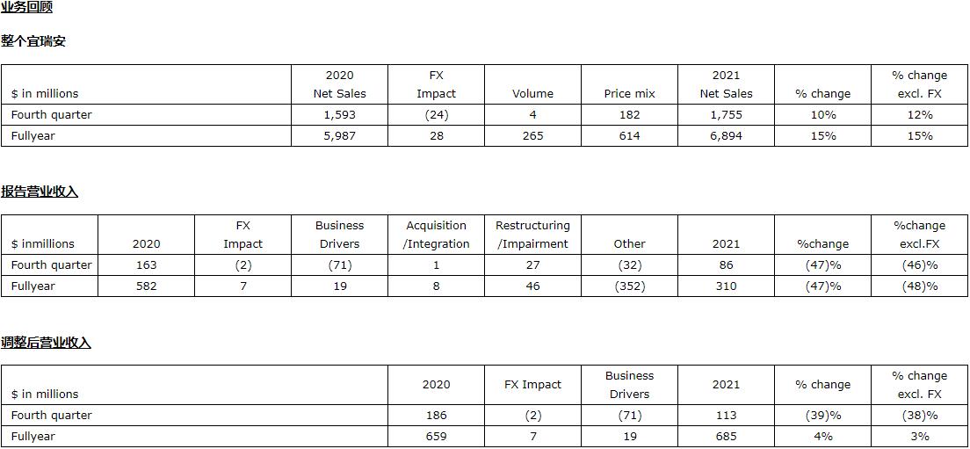
Task: Select the 调整后营业收入 section heading
Action: (x=46, y=343)
